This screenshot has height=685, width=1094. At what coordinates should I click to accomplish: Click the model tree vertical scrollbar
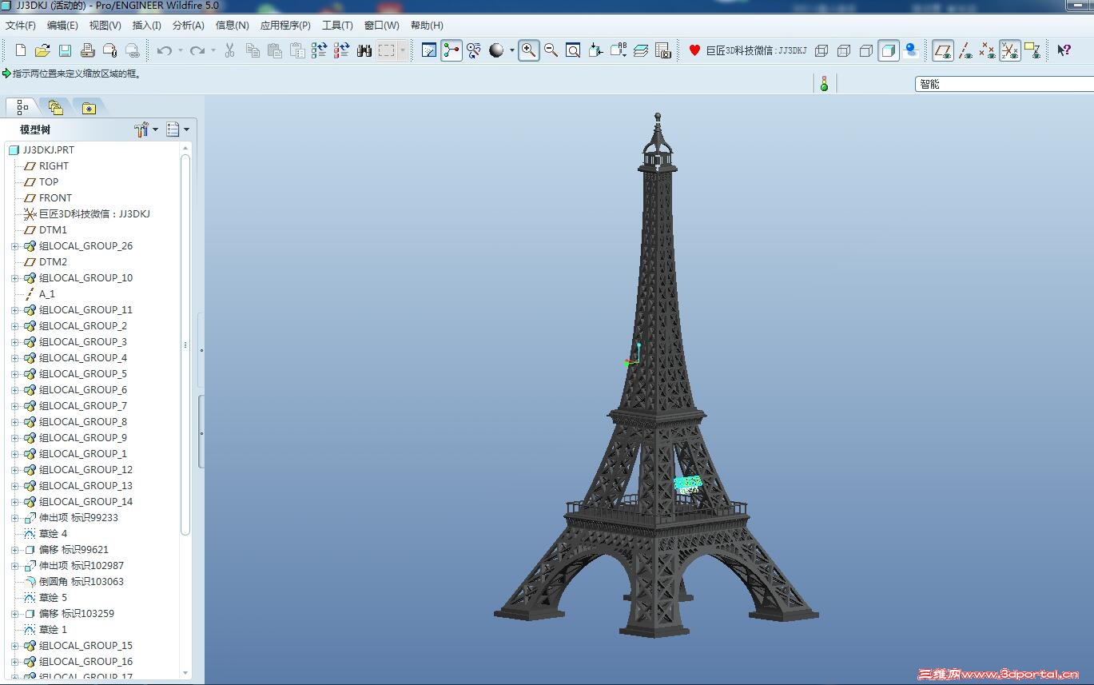coord(185,344)
